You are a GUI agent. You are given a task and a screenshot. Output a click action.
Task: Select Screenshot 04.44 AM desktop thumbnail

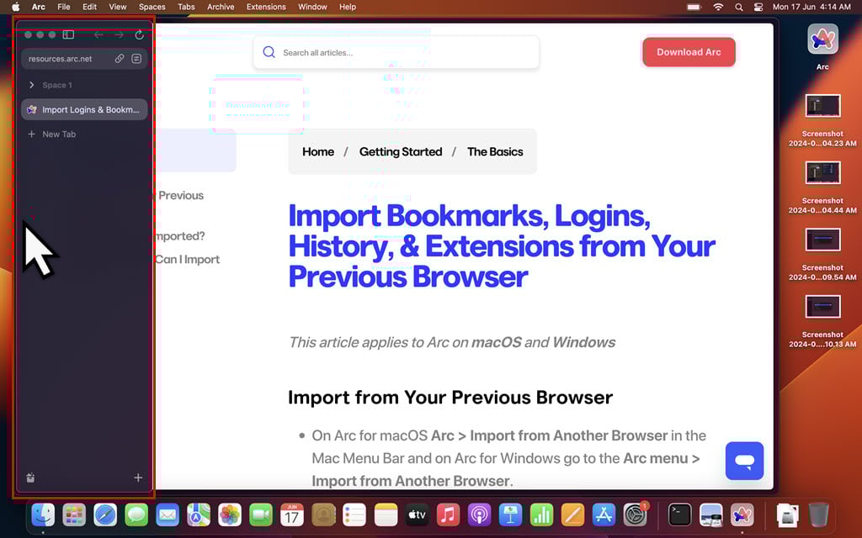click(x=822, y=173)
